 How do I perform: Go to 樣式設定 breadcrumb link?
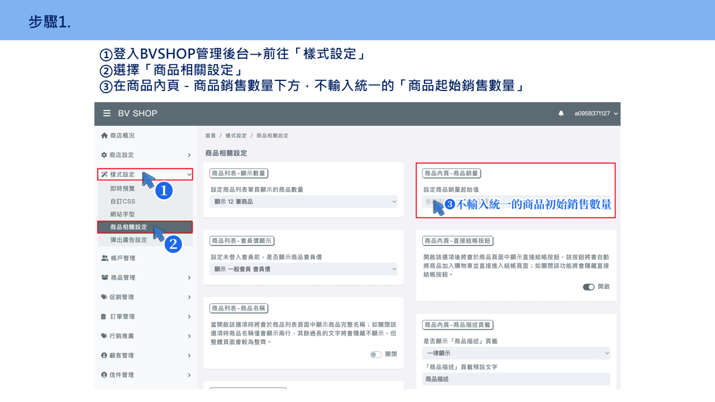[236, 136]
